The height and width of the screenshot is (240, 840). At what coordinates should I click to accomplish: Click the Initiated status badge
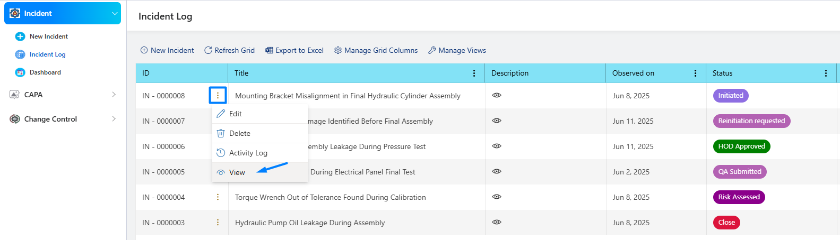pos(731,96)
